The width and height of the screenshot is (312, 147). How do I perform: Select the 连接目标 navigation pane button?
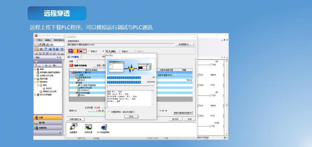point(48,128)
